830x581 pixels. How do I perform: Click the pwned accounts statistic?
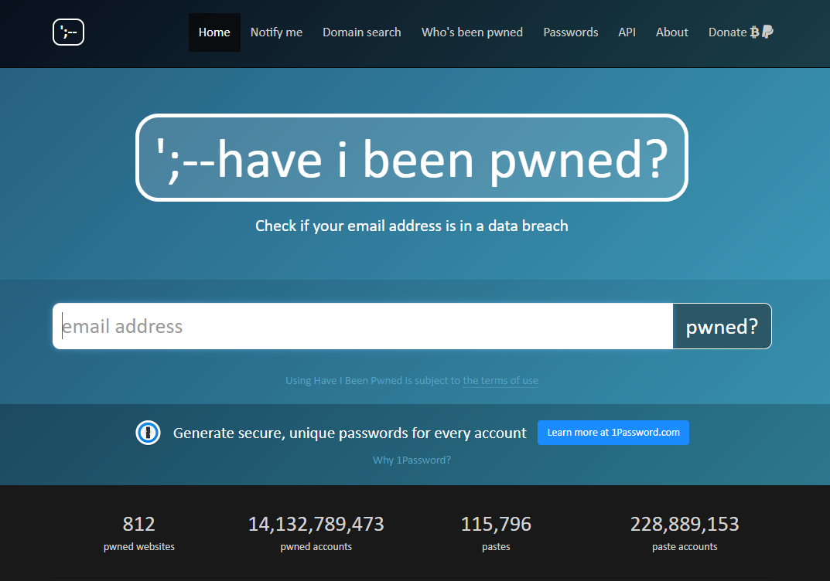click(316, 532)
